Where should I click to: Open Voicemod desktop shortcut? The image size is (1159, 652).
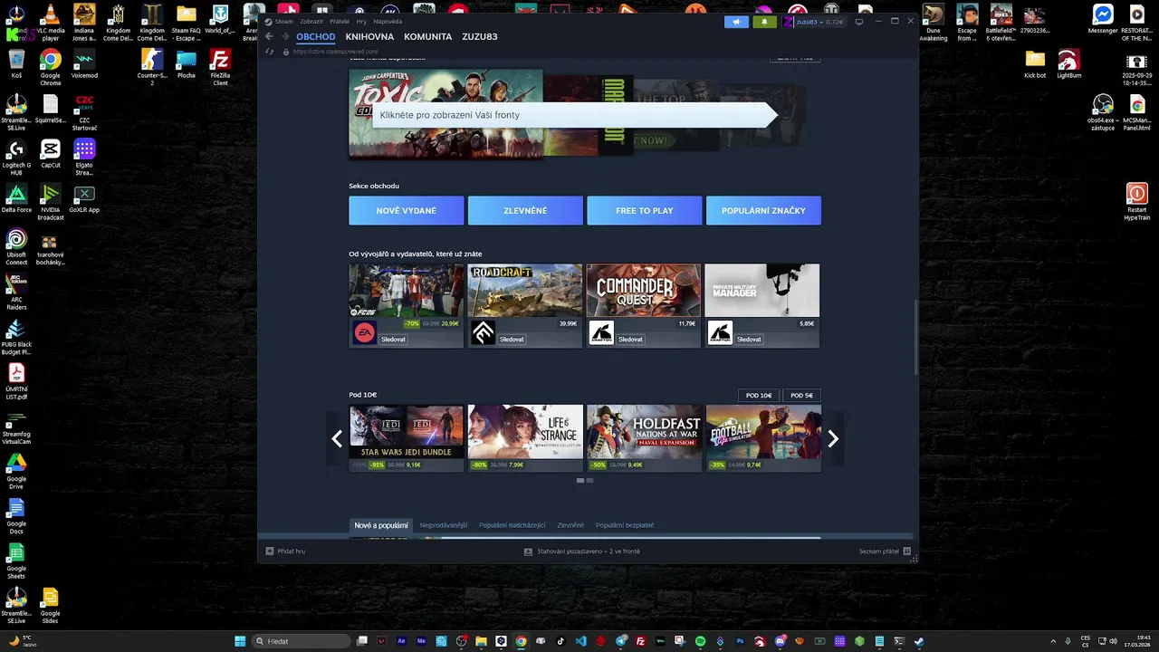[84, 61]
